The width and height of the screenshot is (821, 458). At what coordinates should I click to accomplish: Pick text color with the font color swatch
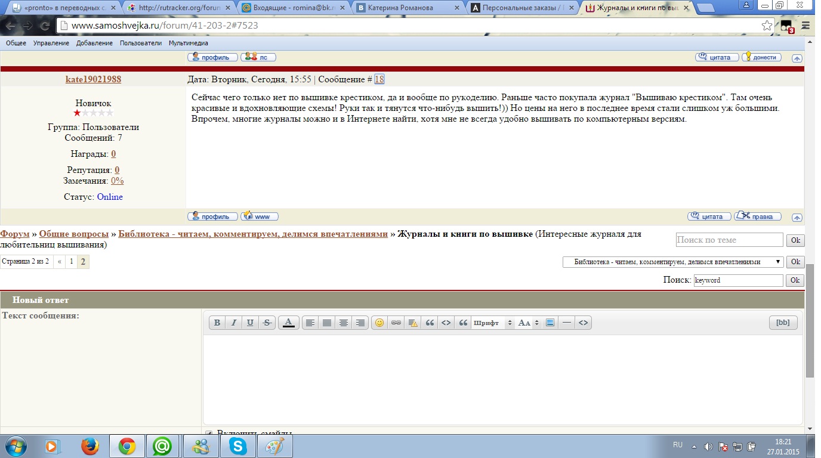[289, 323]
